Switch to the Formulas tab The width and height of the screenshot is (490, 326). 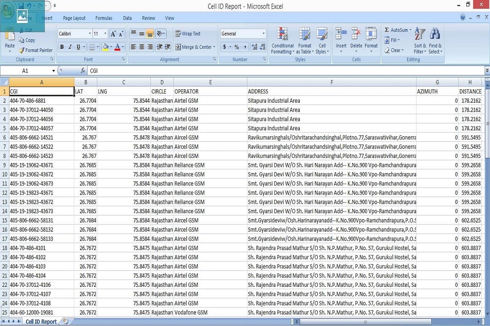pyautogui.click(x=104, y=18)
